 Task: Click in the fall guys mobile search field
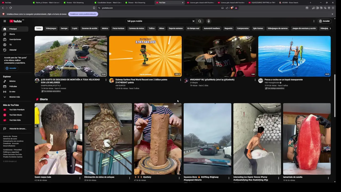(159, 21)
